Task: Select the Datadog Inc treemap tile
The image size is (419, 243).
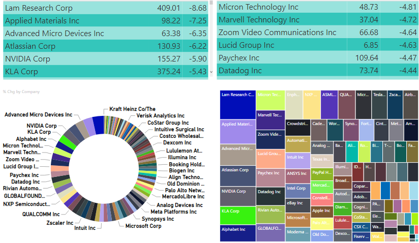Action: point(271,196)
